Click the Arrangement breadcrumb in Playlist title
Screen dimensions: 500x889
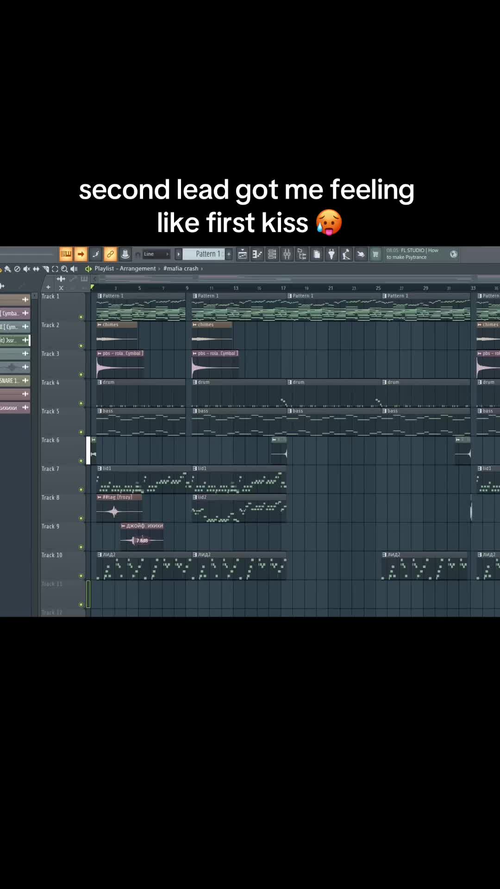point(137,269)
